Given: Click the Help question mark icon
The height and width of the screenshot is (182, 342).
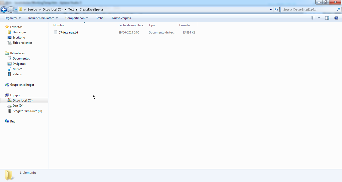Looking at the screenshot, I should tap(336, 18).
